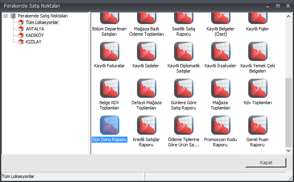Click the store icon next to KADIKÖY
This screenshot has width=294, height=182.
point(21,35)
